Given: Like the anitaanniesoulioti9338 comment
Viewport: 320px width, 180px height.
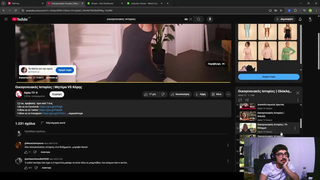Looking at the screenshot, I should [26, 168].
